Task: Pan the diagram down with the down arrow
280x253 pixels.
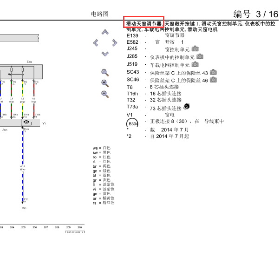Action: pyautogui.click(x=105, y=54)
